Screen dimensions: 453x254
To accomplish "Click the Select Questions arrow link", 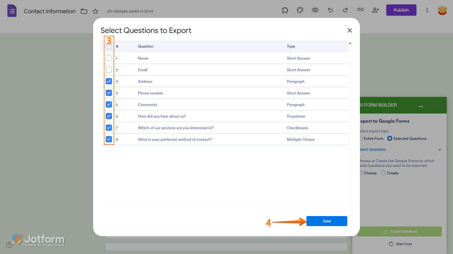I will [439, 150].
